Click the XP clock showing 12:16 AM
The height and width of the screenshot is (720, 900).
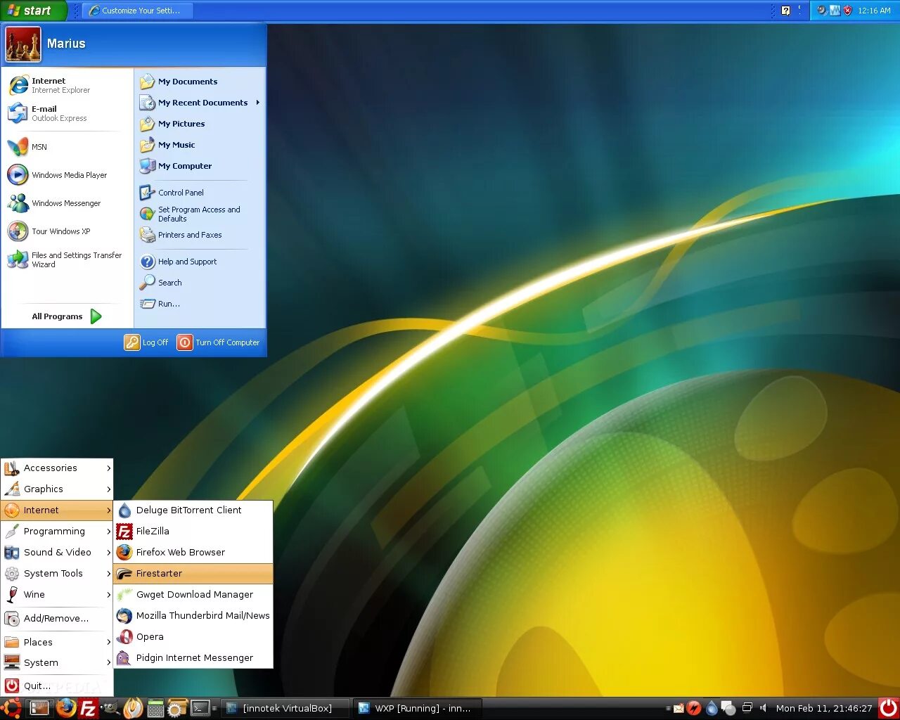pos(874,11)
